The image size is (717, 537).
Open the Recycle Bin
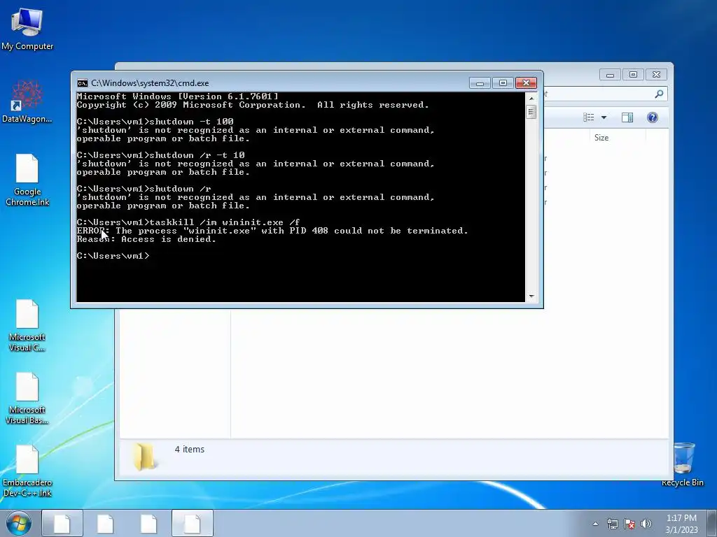pyautogui.click(x=682, y=464)
